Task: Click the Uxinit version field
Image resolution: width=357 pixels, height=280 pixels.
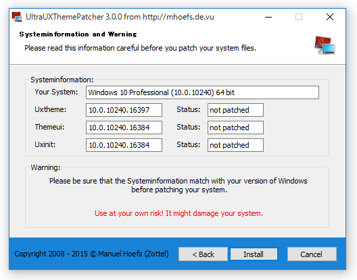Action: pyautogui.click(x=124, y=145)
